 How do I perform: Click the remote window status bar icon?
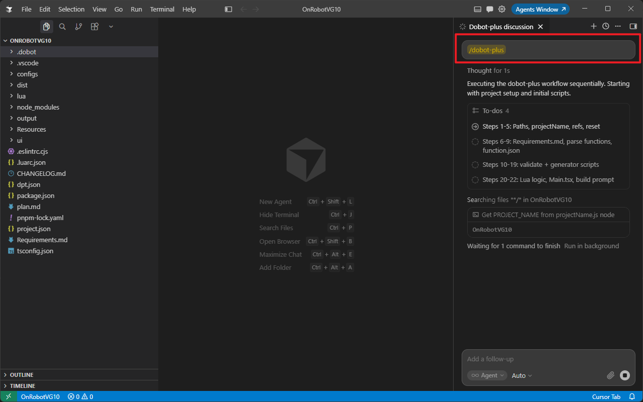point(8,396)
